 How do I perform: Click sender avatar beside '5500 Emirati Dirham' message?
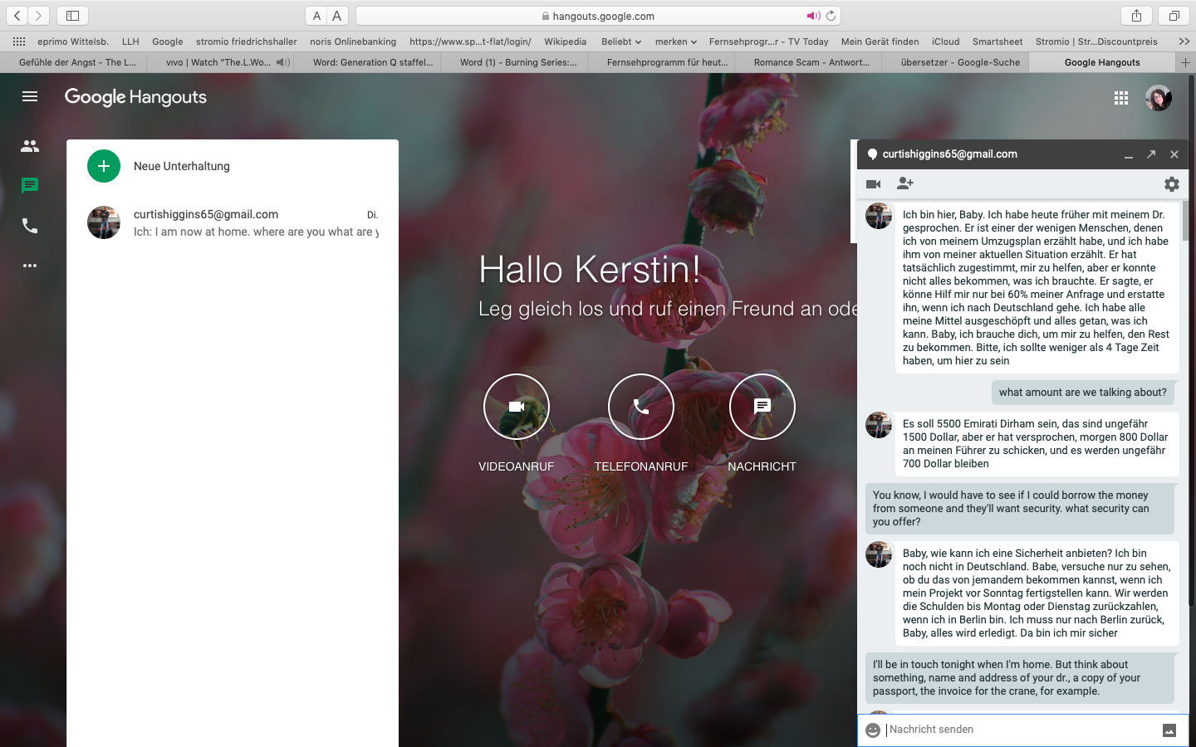(879, 425)
